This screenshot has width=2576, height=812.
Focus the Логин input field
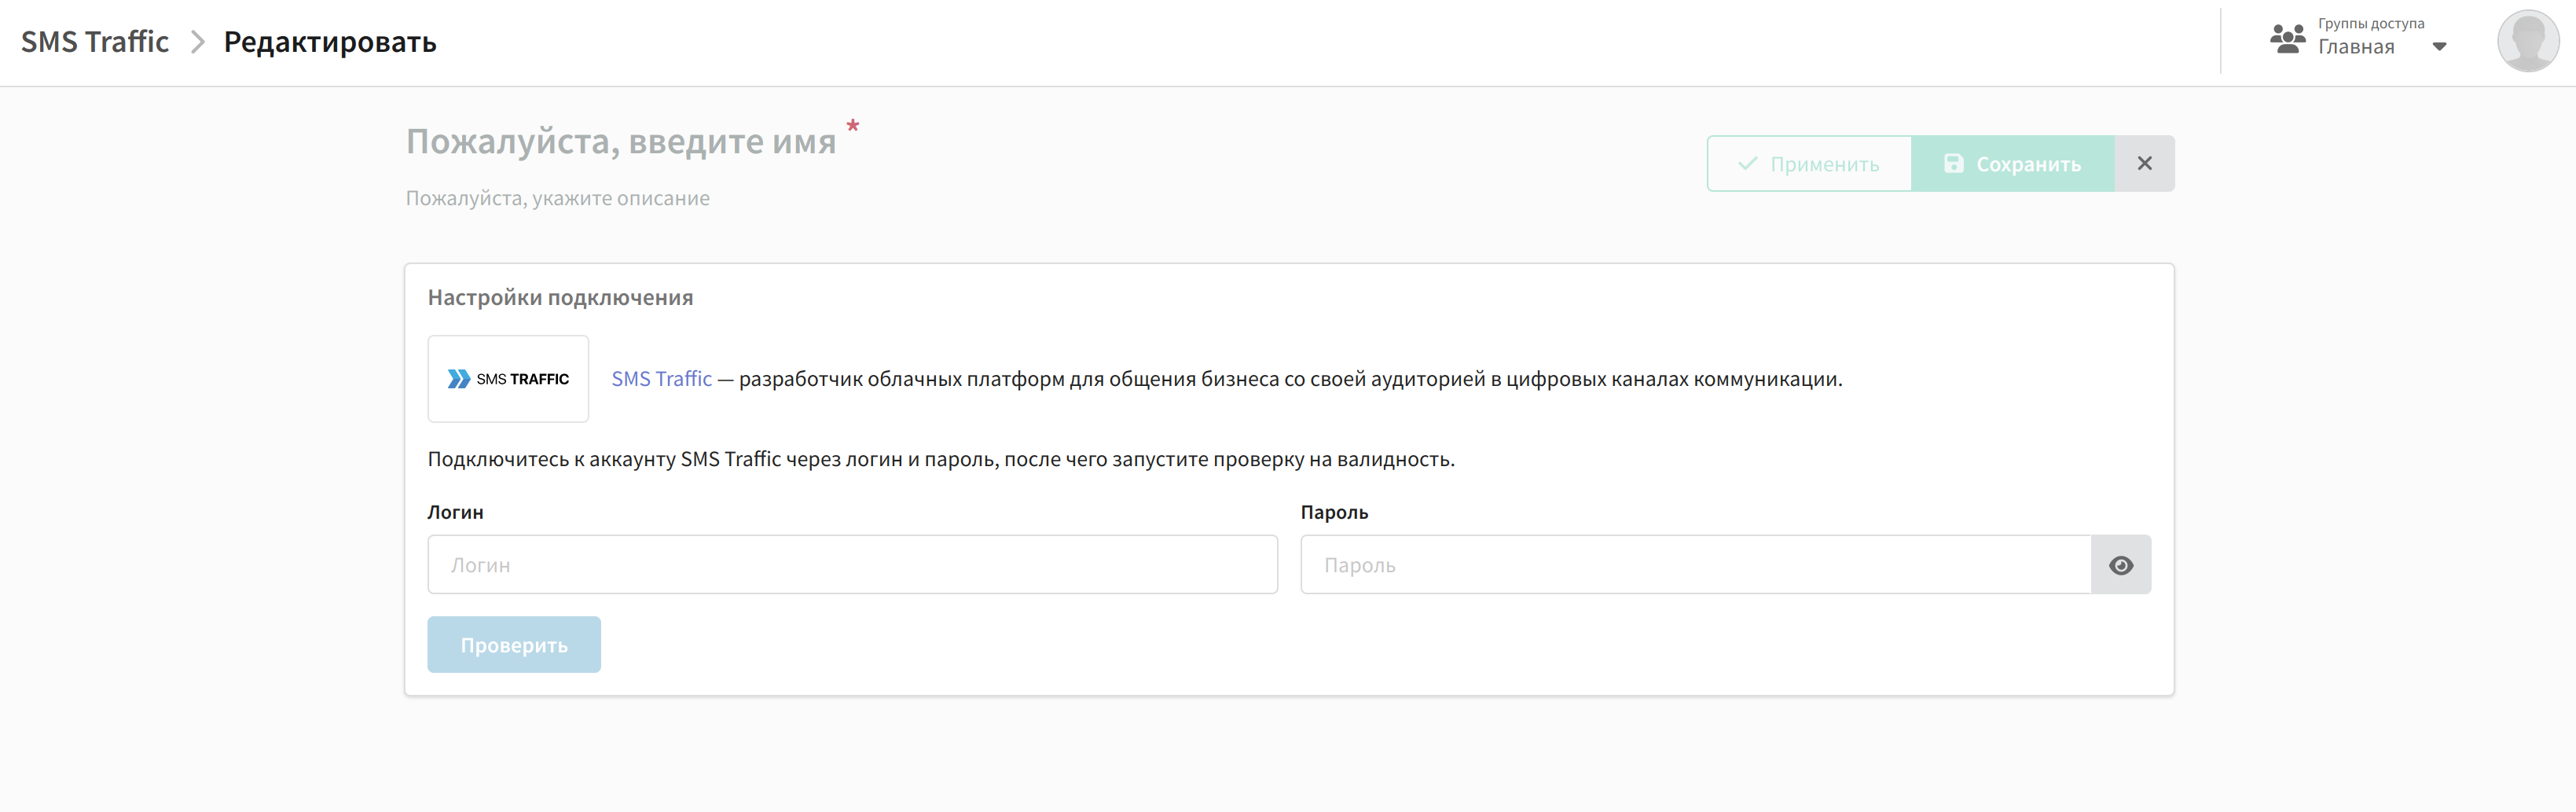852,565
